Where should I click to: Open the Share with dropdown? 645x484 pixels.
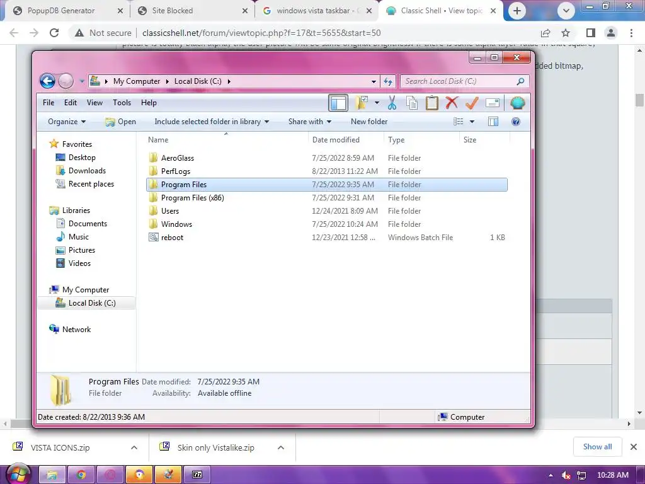(x=310, y=122)
